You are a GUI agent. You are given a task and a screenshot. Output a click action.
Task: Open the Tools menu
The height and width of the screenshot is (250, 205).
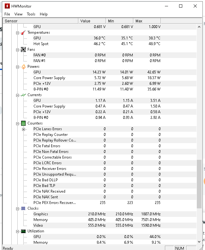[31, 14]
